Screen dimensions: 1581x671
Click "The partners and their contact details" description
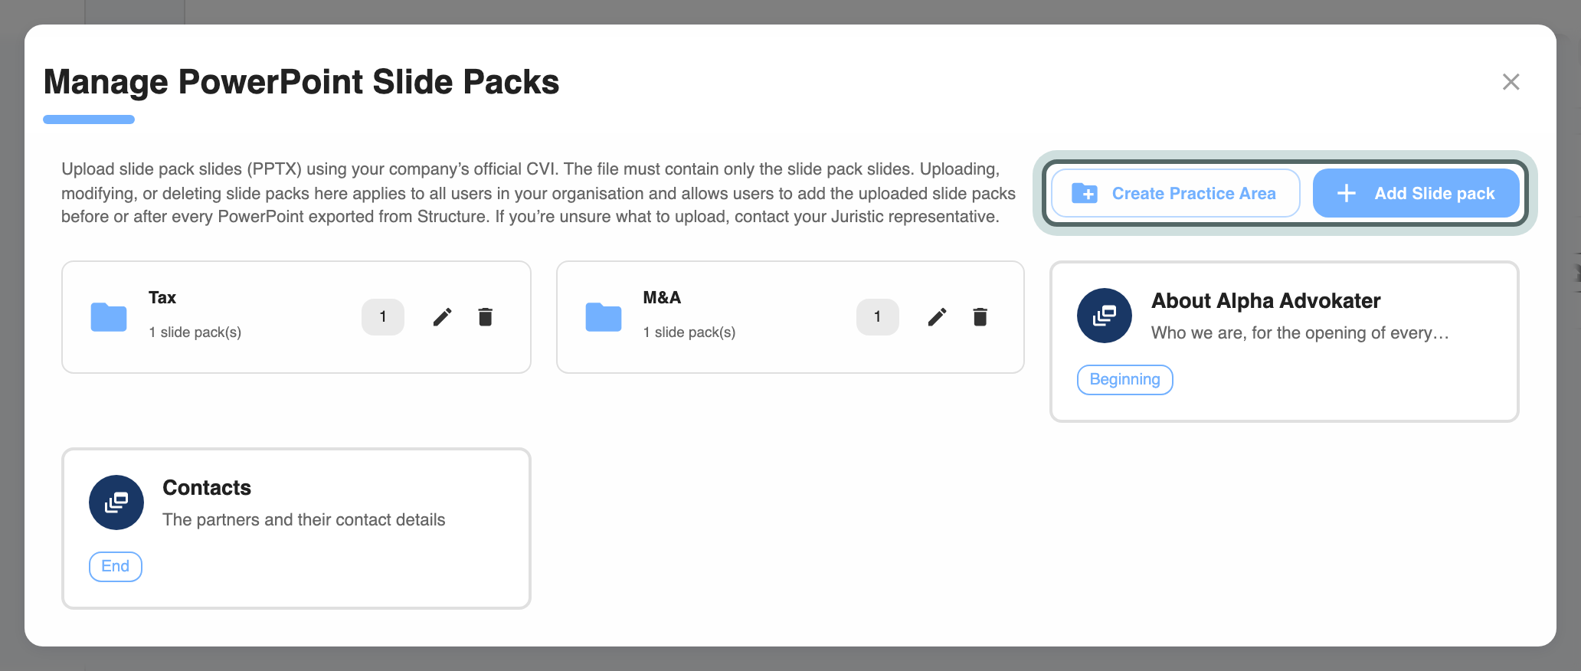pos(304,520)
